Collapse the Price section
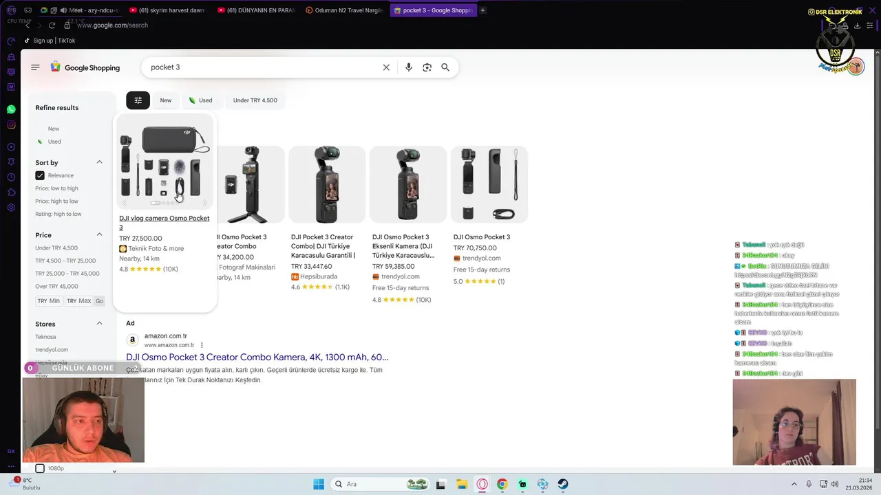The width and height of the screenshot is (881, 495). point(99,234)
